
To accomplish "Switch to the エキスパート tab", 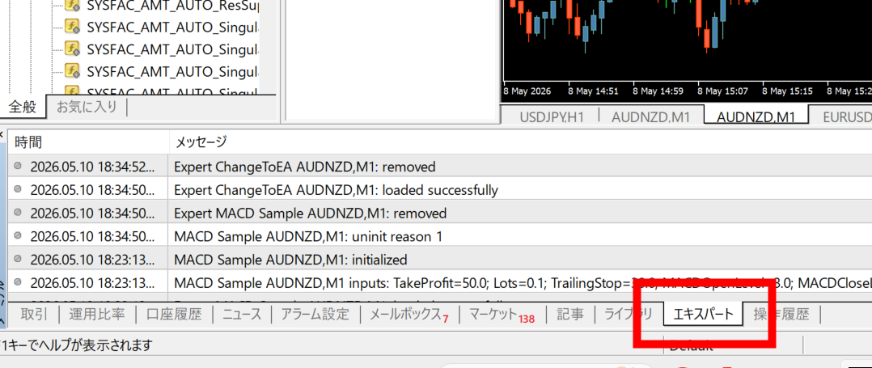I will coord(704,315).
